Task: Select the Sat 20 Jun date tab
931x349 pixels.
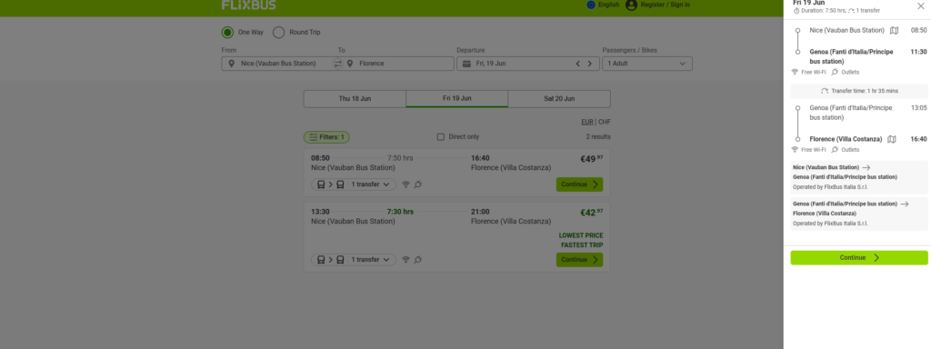Action: click(559, 98)
